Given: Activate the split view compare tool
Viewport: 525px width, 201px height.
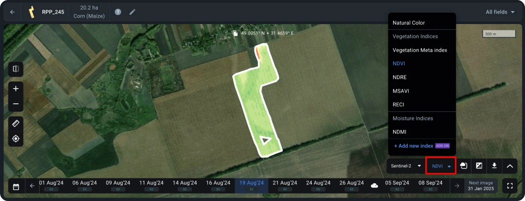Looking at the screenshot, I should (x=16, y=69).
